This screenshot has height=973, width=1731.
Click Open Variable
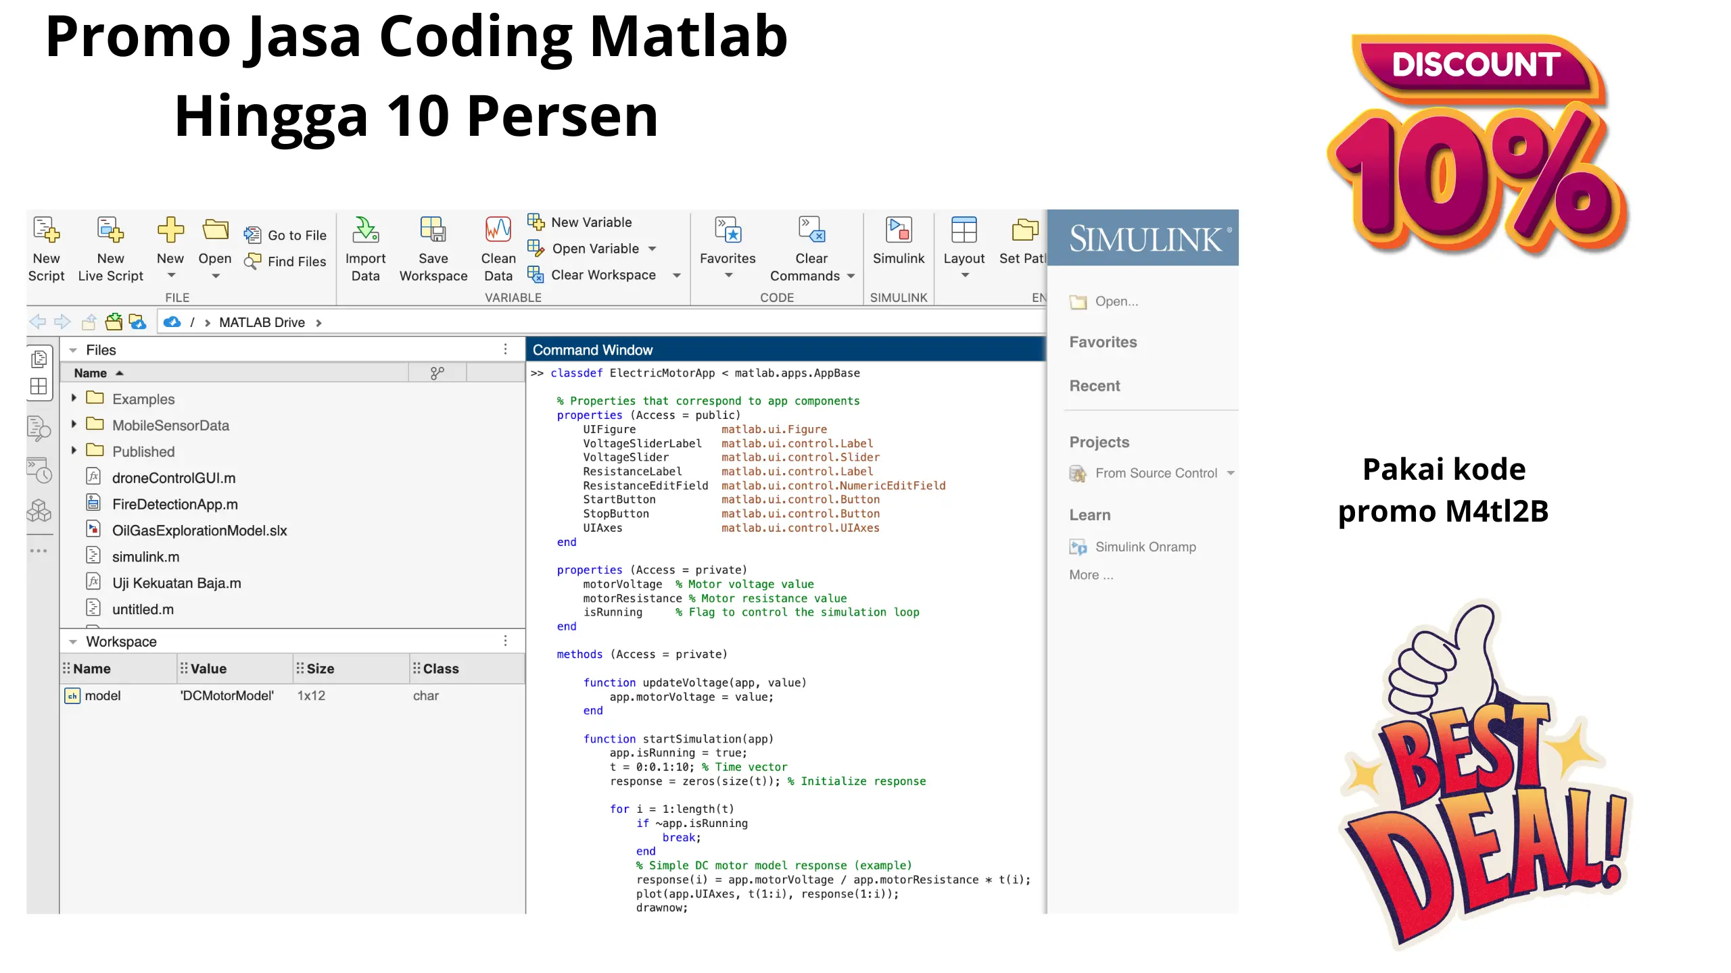pos(584,249)
